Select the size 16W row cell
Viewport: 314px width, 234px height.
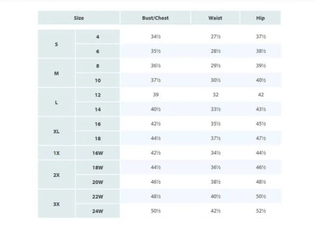pyautogui.click(x=98, y=153)
